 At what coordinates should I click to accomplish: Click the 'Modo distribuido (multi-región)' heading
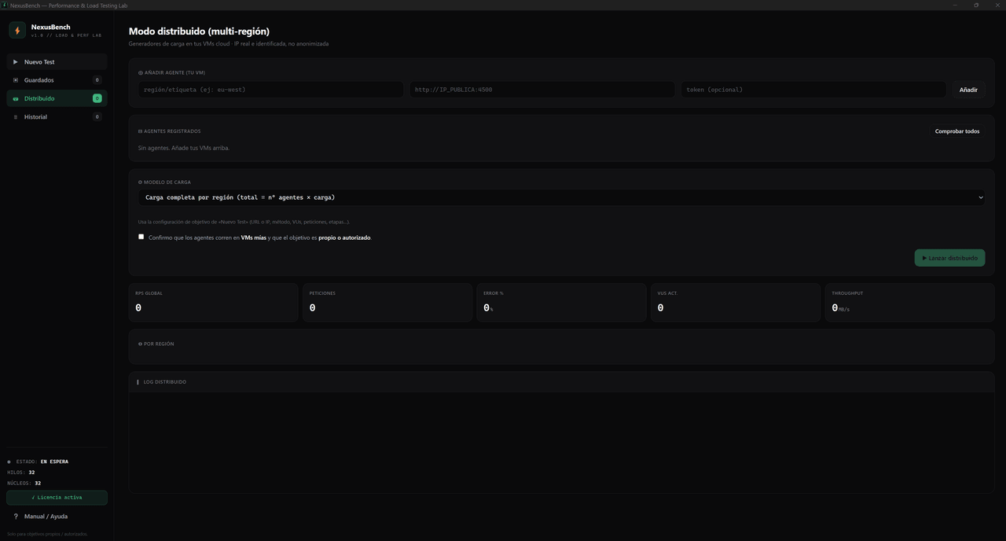point(199,31)
